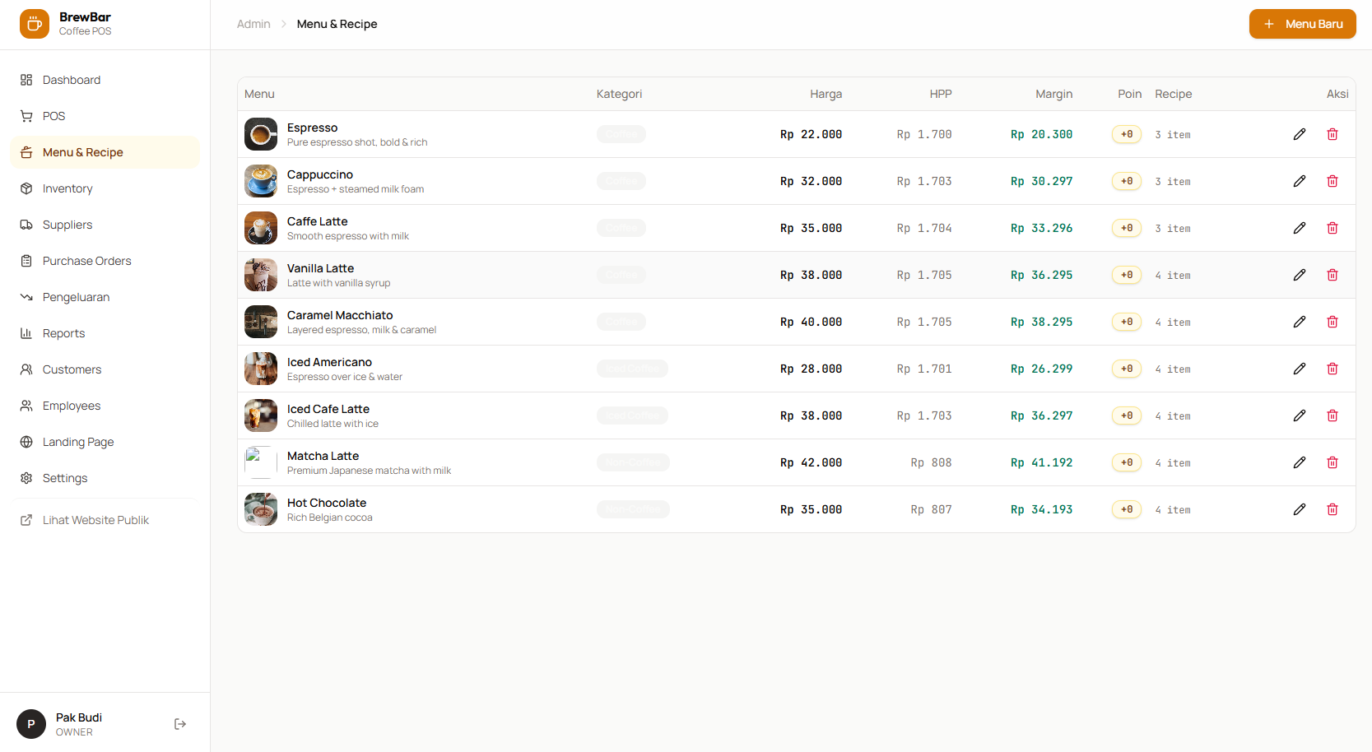This screenshot has width=1372, height=752.
Task: Click the logout icon beside Pak Budi
Action: 180,724
